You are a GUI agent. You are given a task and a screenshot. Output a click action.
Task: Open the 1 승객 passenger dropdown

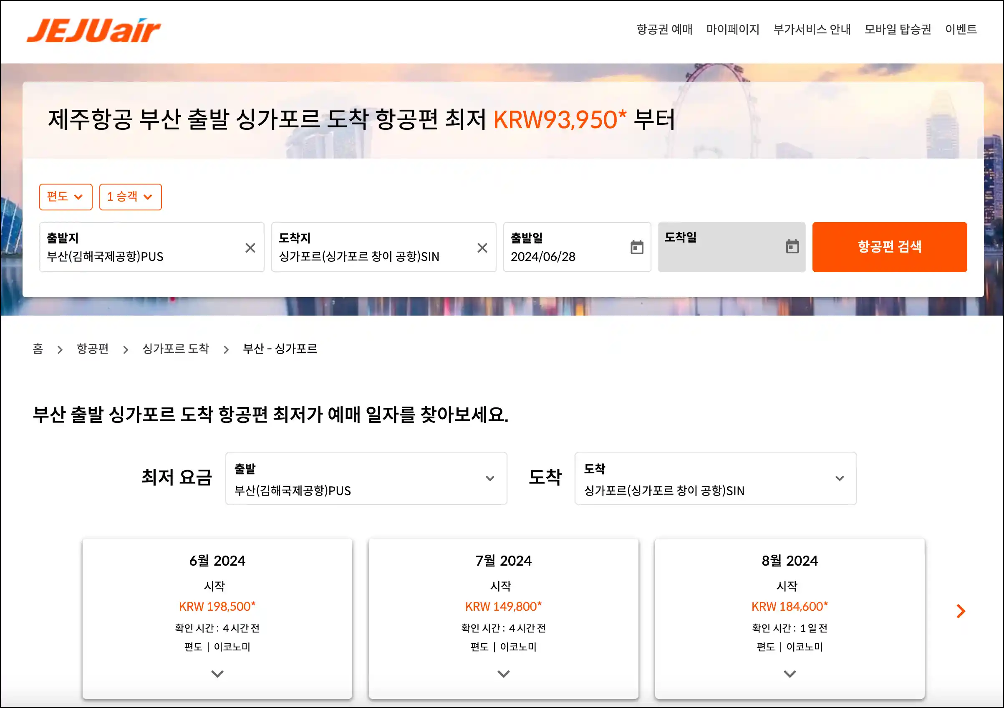click(x=130, y=197)
